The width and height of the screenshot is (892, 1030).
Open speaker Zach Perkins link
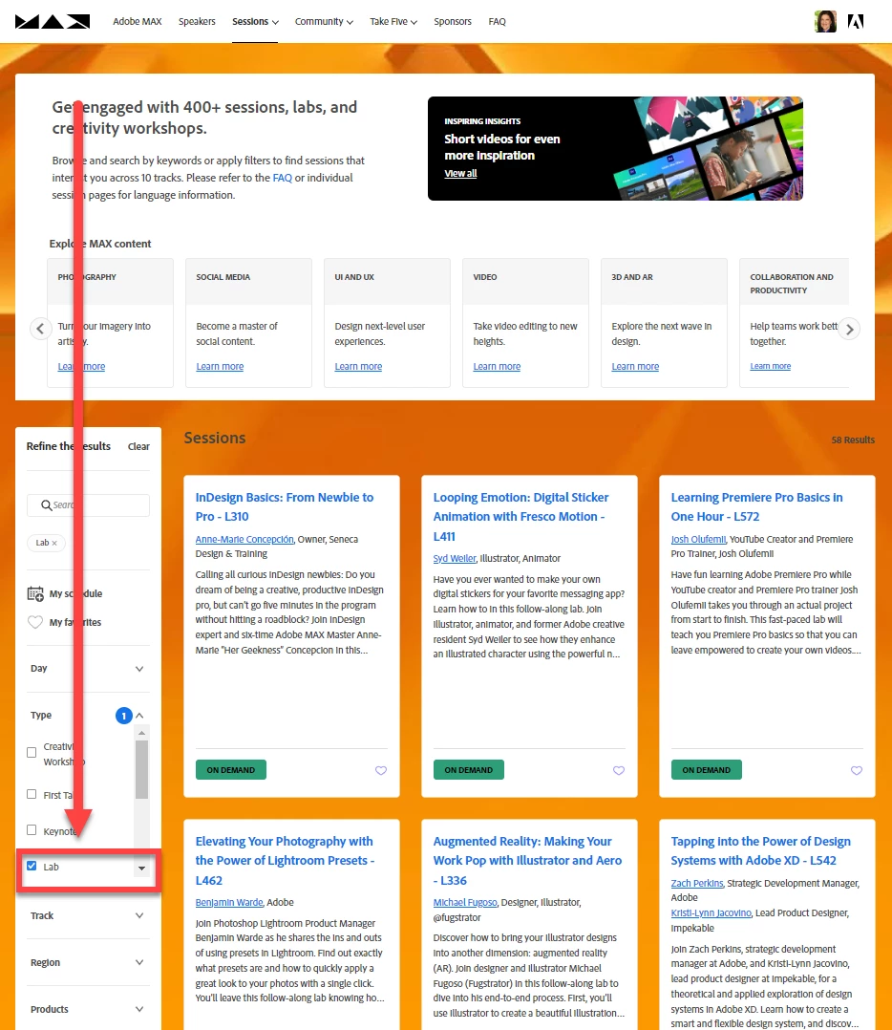point(697,884)
